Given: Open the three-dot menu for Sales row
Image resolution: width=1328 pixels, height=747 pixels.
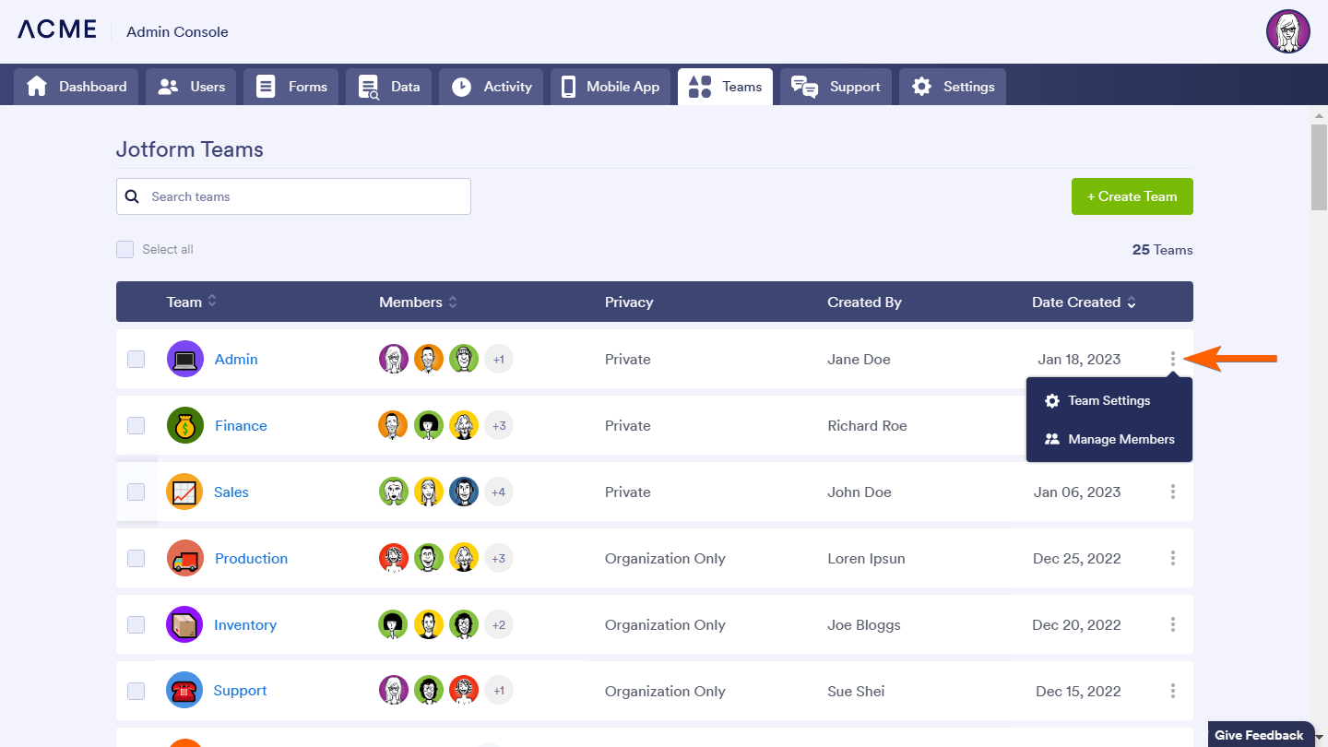Looking at the screenshot, I should coord(1172,492).
